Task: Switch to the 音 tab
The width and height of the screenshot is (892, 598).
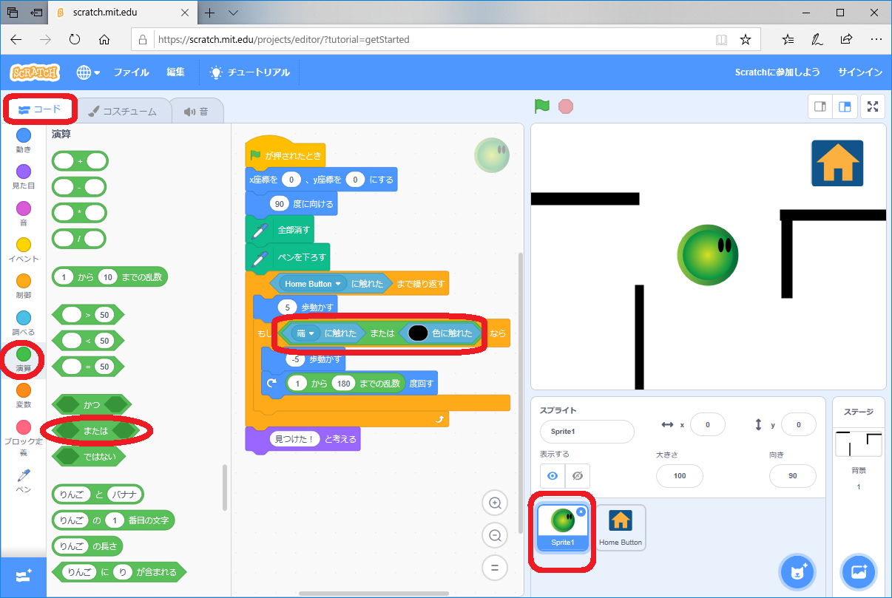Action: 197,111
